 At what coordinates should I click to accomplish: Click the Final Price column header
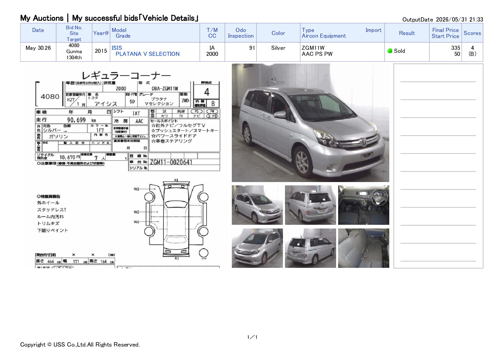click(445, 30)
